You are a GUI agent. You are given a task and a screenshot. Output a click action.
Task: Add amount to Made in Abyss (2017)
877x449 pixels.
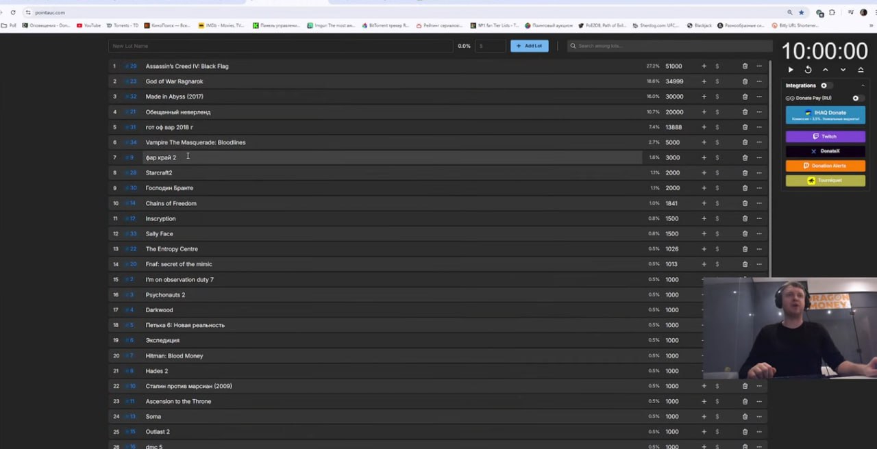[704, 97]
